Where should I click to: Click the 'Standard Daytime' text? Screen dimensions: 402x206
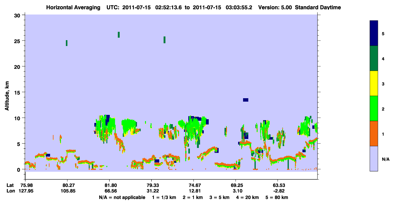pyautogui.click(x=318, y=7)
